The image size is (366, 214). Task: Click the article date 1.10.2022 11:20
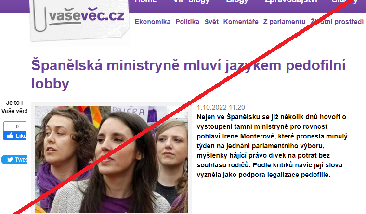pyautogui.click(x=221, y=107)
